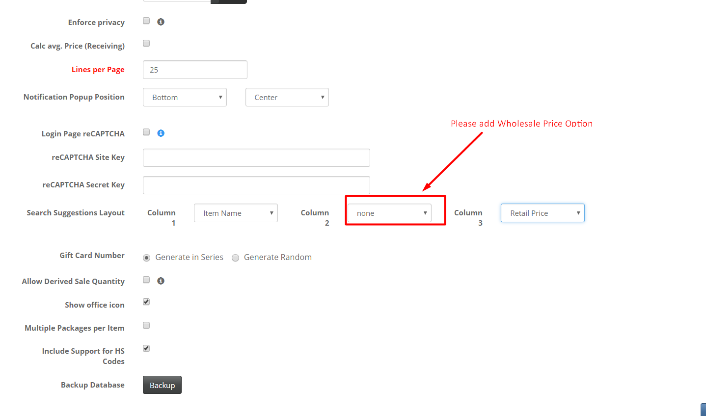Viewport: 706px width, 416px height.
Task: Enable Multiple Packages per Item
Action: point(146,325)
